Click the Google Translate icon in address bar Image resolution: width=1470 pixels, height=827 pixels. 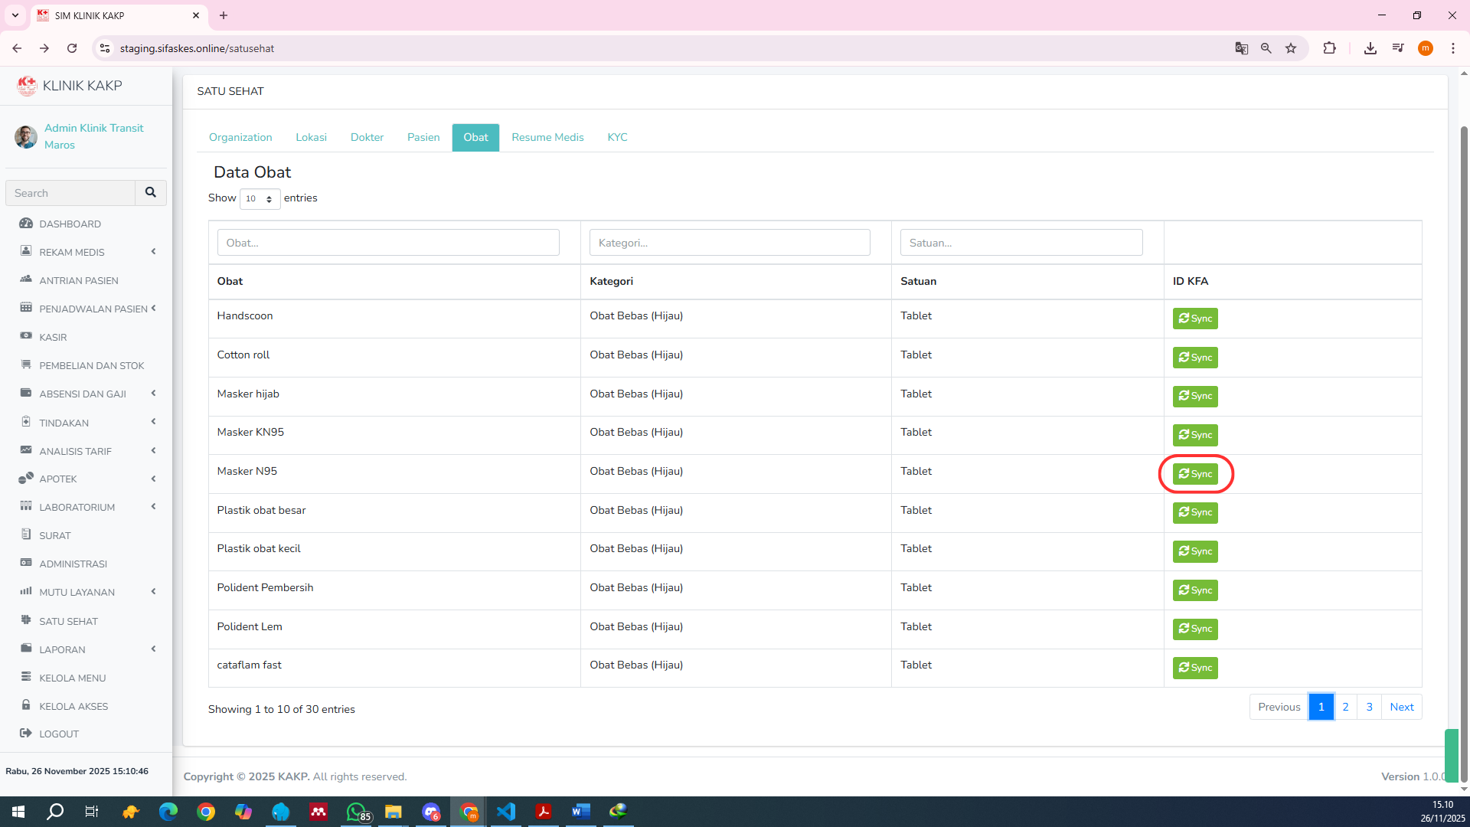pos(1241,48)
